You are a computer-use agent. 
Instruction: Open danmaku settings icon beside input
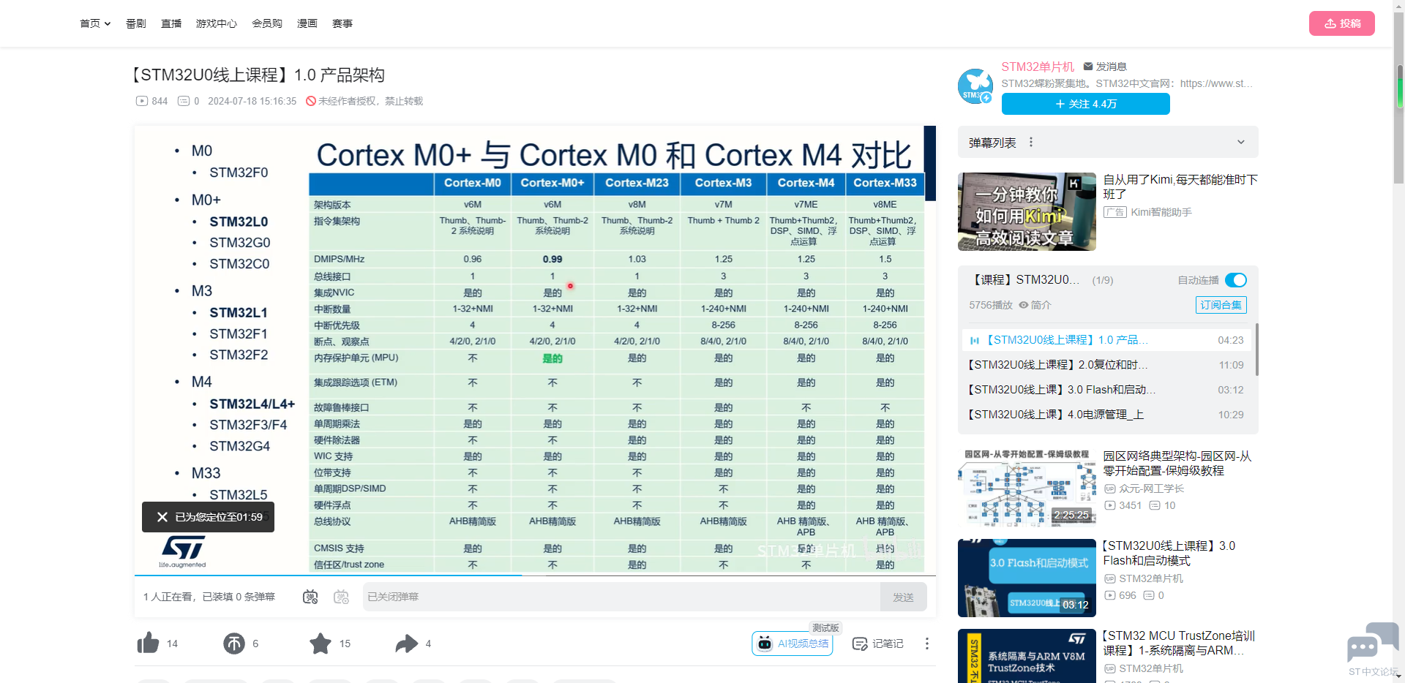341,597
